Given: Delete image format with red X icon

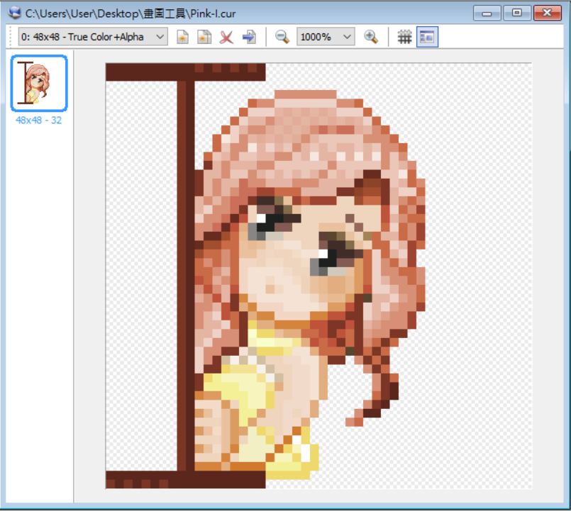Looking at the screenshot, I should click(226, 37).
